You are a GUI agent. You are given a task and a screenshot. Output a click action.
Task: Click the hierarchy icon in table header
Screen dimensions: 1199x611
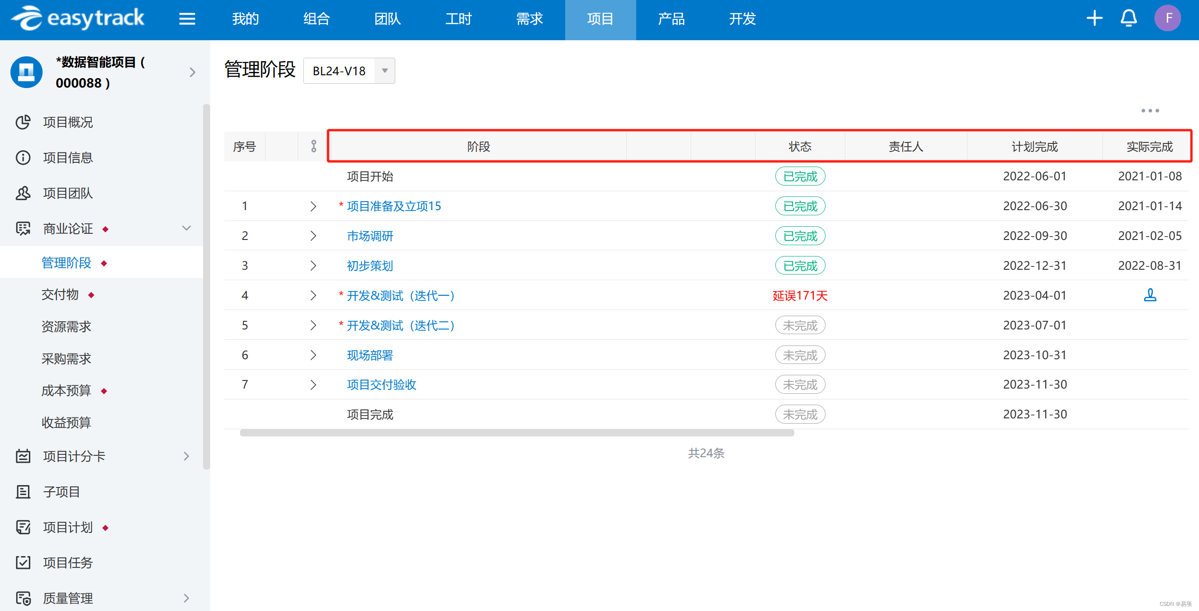pyautogui.click(x=313, y=146)
